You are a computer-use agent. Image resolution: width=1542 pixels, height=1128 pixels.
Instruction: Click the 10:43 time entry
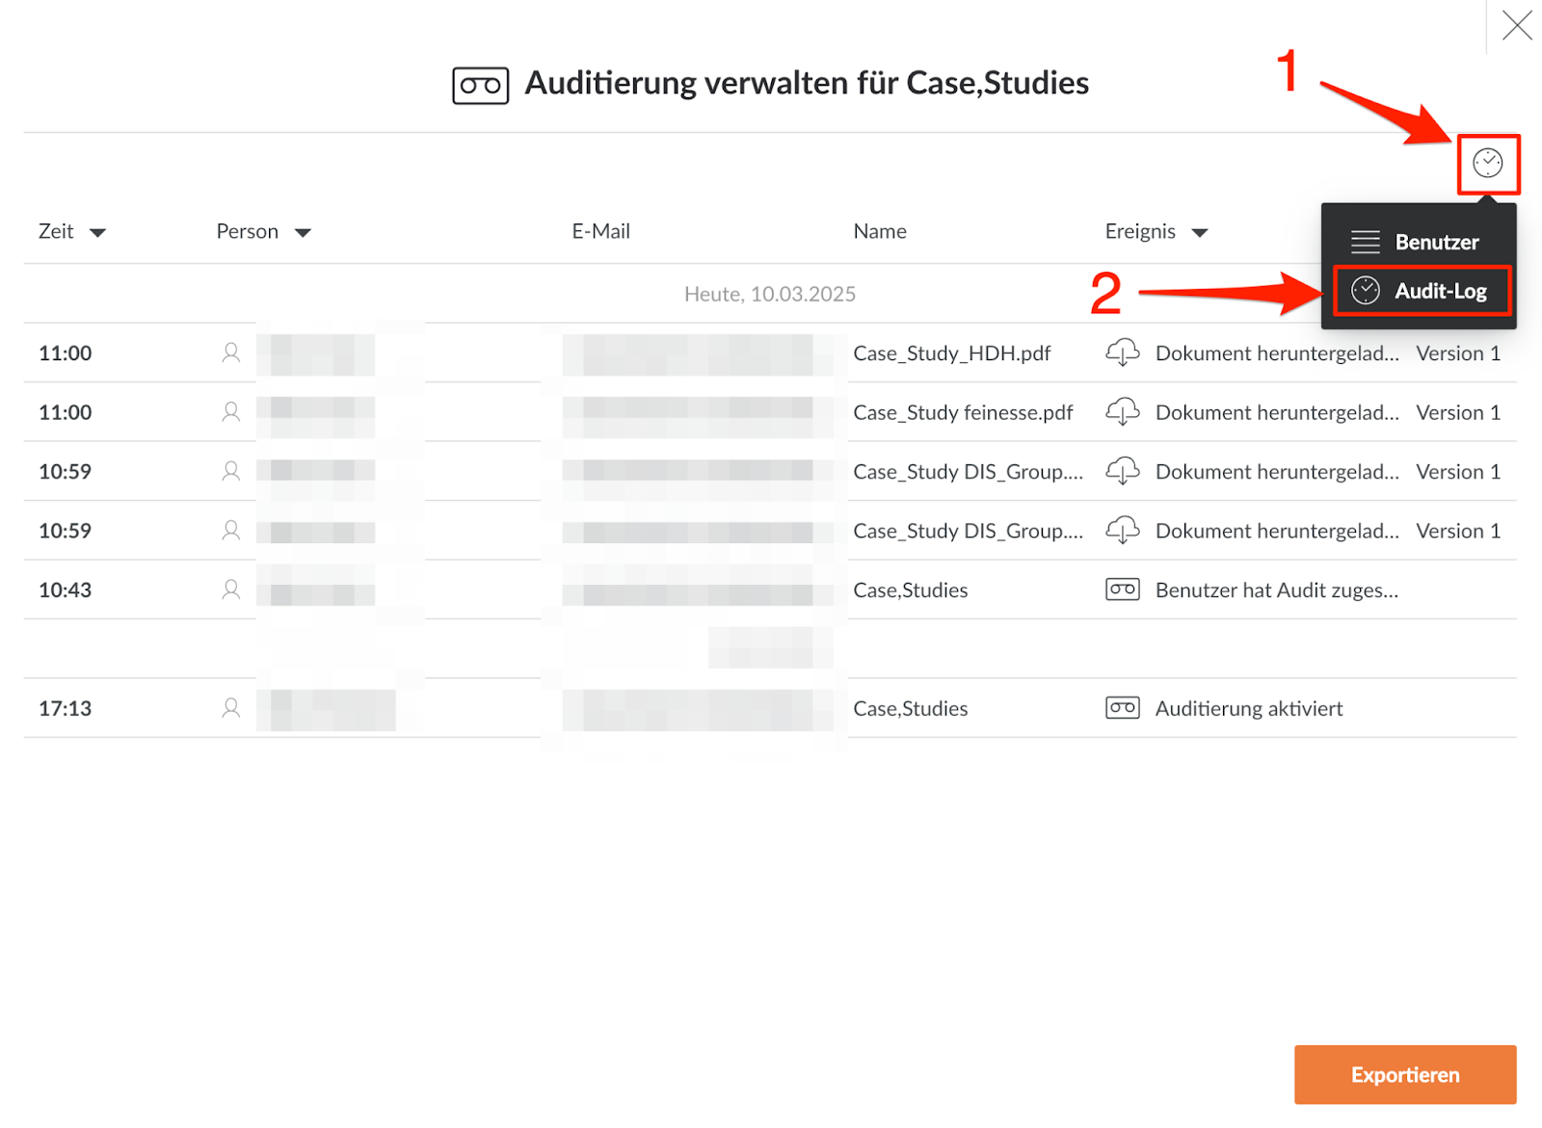[x=65, y=590]
